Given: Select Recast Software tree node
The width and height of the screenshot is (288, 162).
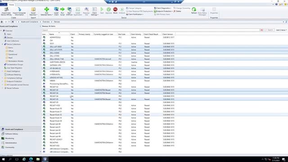Looking at the screenshot, I should pyautogui.click(x=13, y=88).
